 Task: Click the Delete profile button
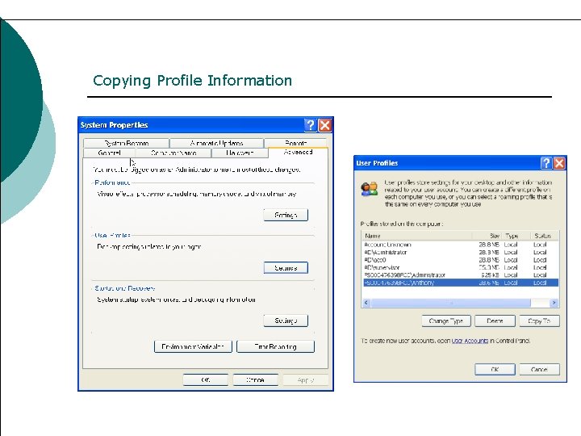495,321
